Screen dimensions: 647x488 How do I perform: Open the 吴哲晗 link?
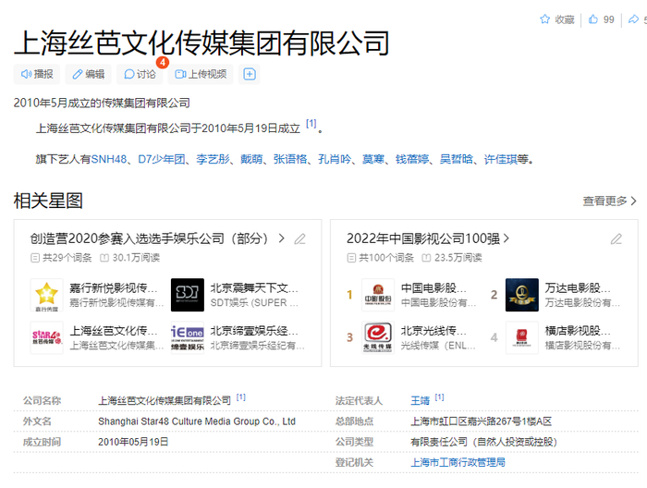pos(457,159)
